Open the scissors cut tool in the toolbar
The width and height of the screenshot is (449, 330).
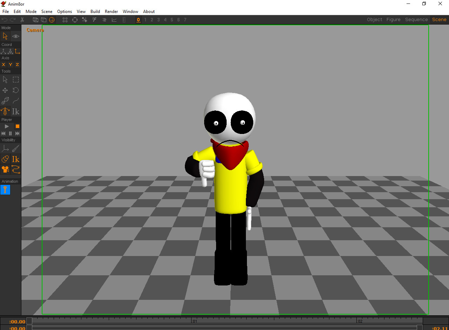coord(22,20)
